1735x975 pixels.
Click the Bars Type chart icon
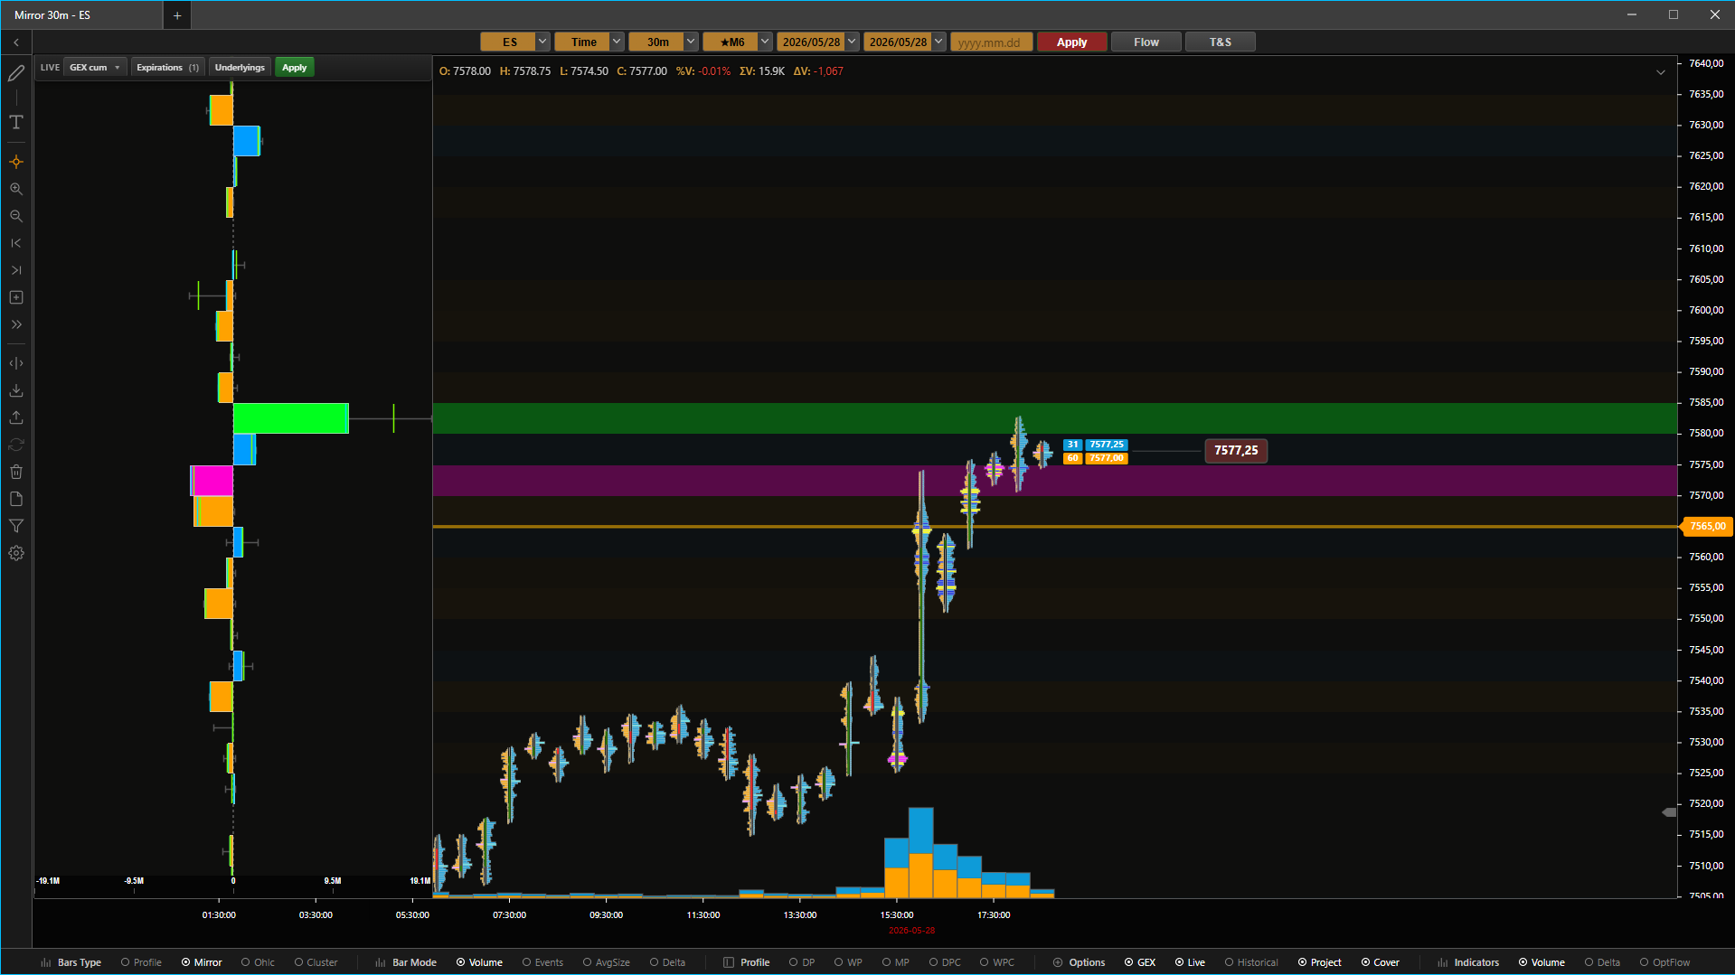pyautogui.click(x=46, y=962)
